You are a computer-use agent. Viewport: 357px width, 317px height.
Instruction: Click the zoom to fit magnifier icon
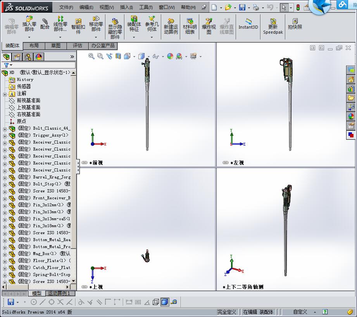point(91,56)
